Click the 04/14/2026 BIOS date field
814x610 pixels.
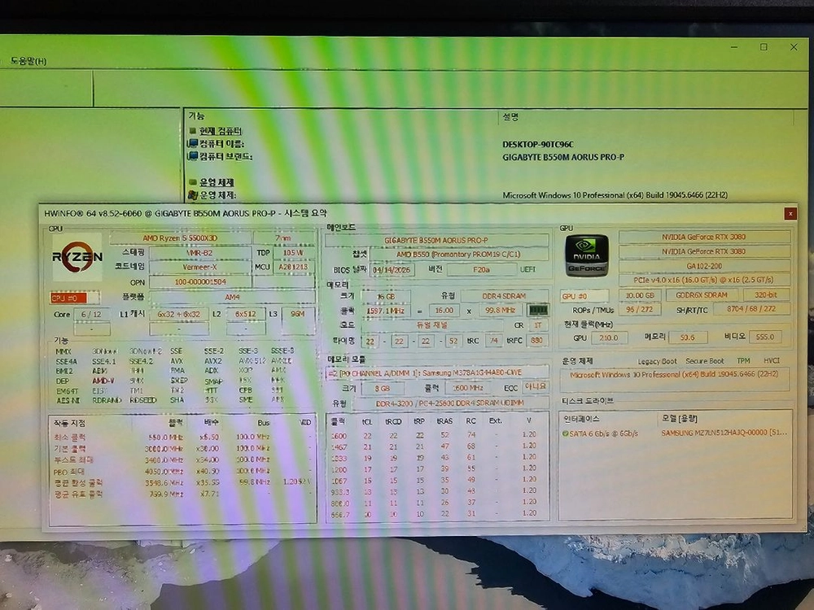392,270
